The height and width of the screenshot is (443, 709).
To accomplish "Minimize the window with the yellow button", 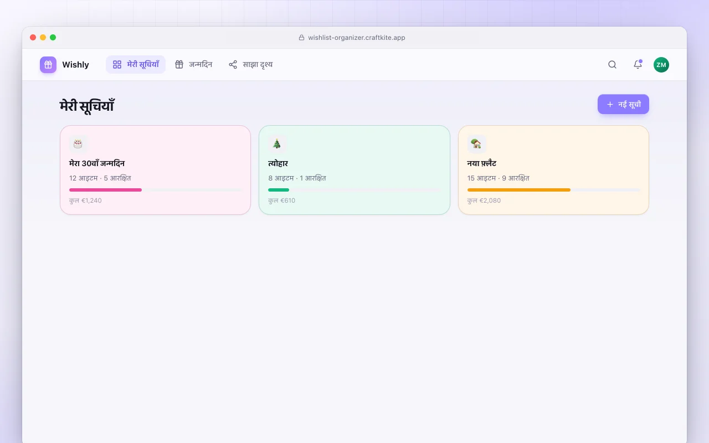I will 43,38.
